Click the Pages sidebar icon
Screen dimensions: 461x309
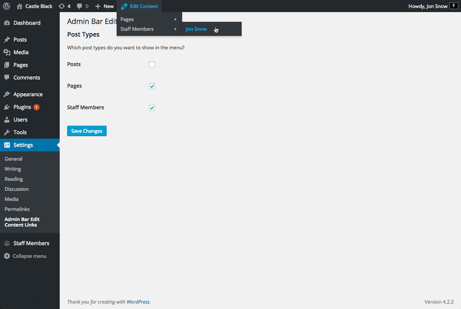[7, 65]
